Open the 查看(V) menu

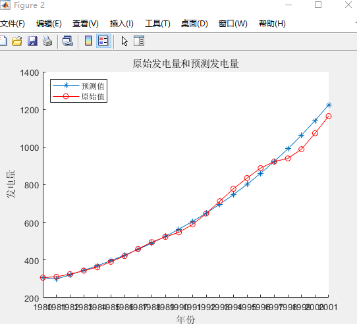86,24
